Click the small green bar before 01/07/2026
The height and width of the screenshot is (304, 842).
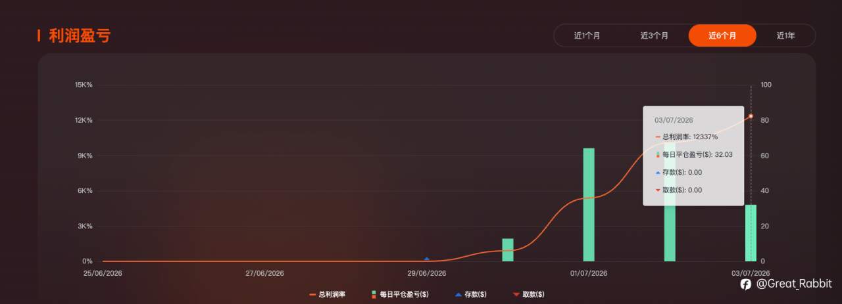click(x=508, y=250)
